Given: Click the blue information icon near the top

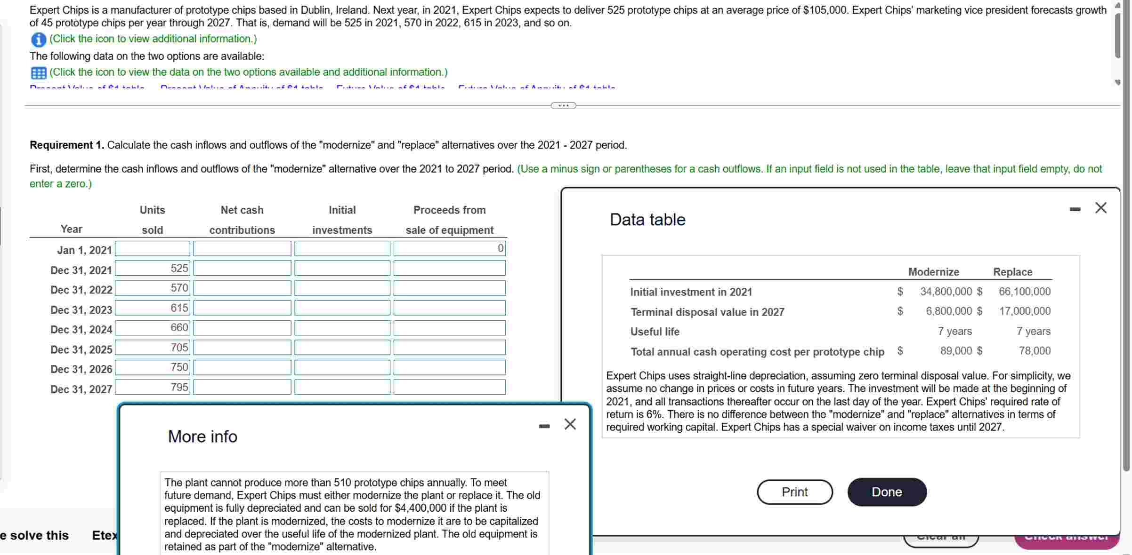Looking at the screenshot, I should (x=38, y=40).
